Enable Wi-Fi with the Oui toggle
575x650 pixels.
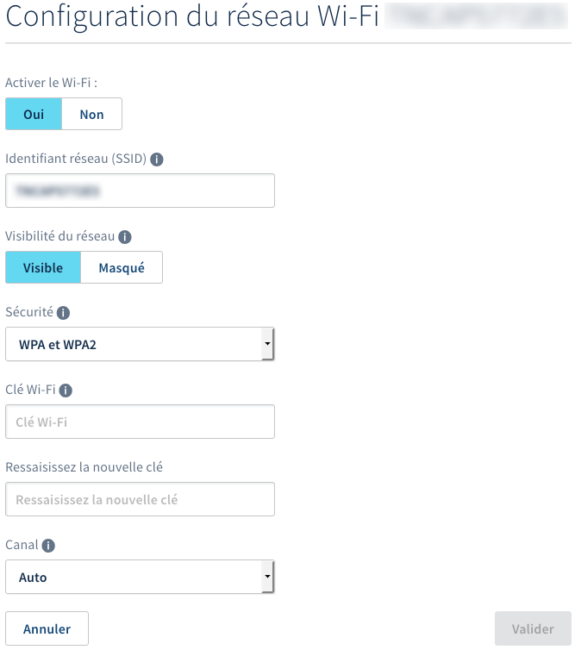34,114
